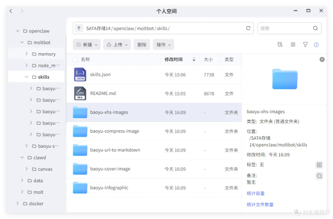
Task: Toggle sort direction on 修改时间 column
Action: (194, 60)
